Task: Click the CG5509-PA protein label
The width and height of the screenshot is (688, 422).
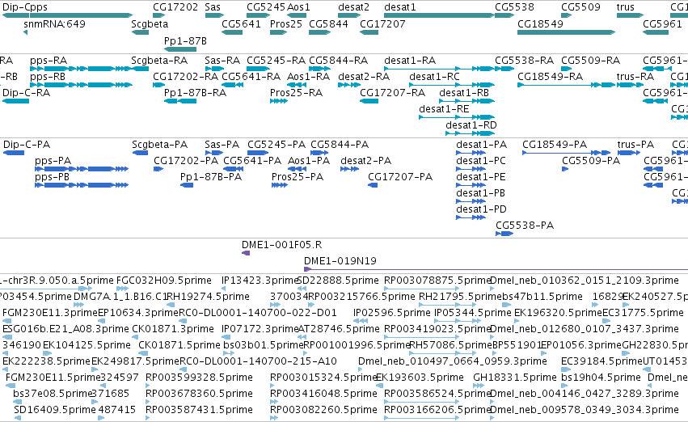Action: pos(591,161)
